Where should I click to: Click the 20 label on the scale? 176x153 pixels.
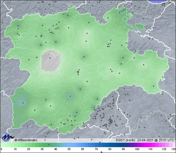[29, 149]
